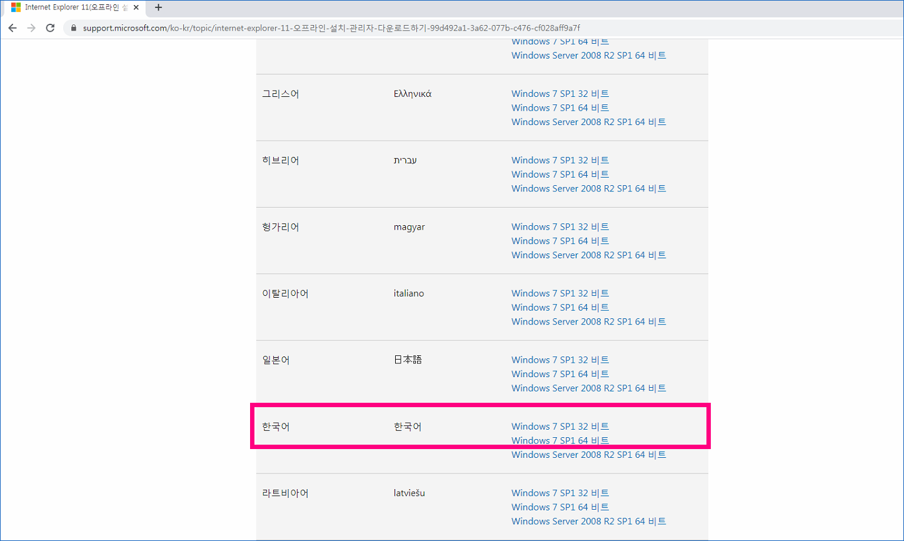Open 日本語 Windows 7 SP1 32 비트 link
The image size is (904, 541).
560,360
